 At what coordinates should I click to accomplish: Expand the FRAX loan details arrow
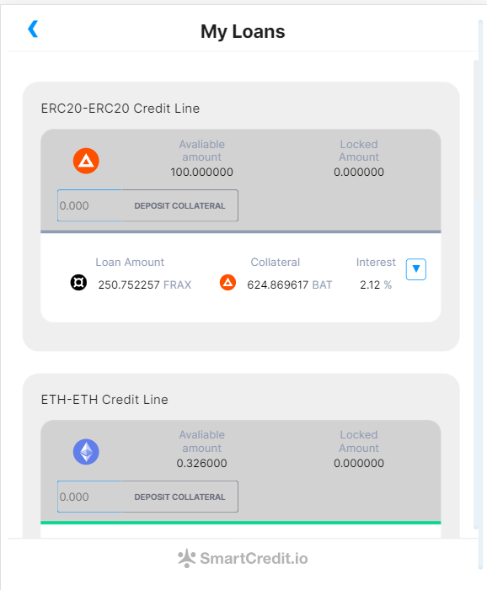point(416,269)
